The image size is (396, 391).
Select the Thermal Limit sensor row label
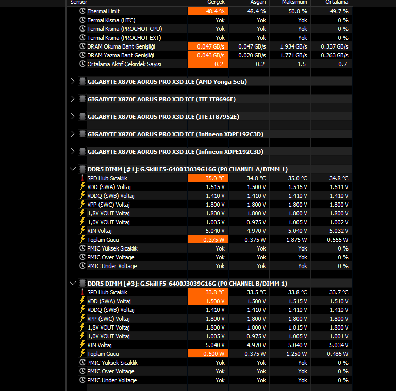coord(103,11)
